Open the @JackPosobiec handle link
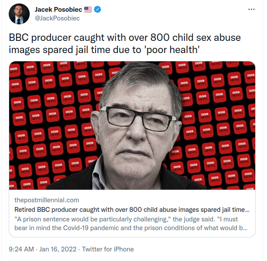 point(57,18)
